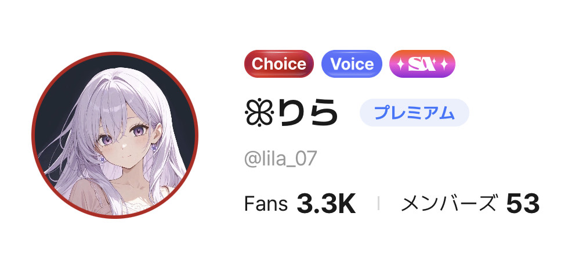The image size is (568, 256).
Task: Click the プレミアム premium tag
Action: (x=414, y=113)
